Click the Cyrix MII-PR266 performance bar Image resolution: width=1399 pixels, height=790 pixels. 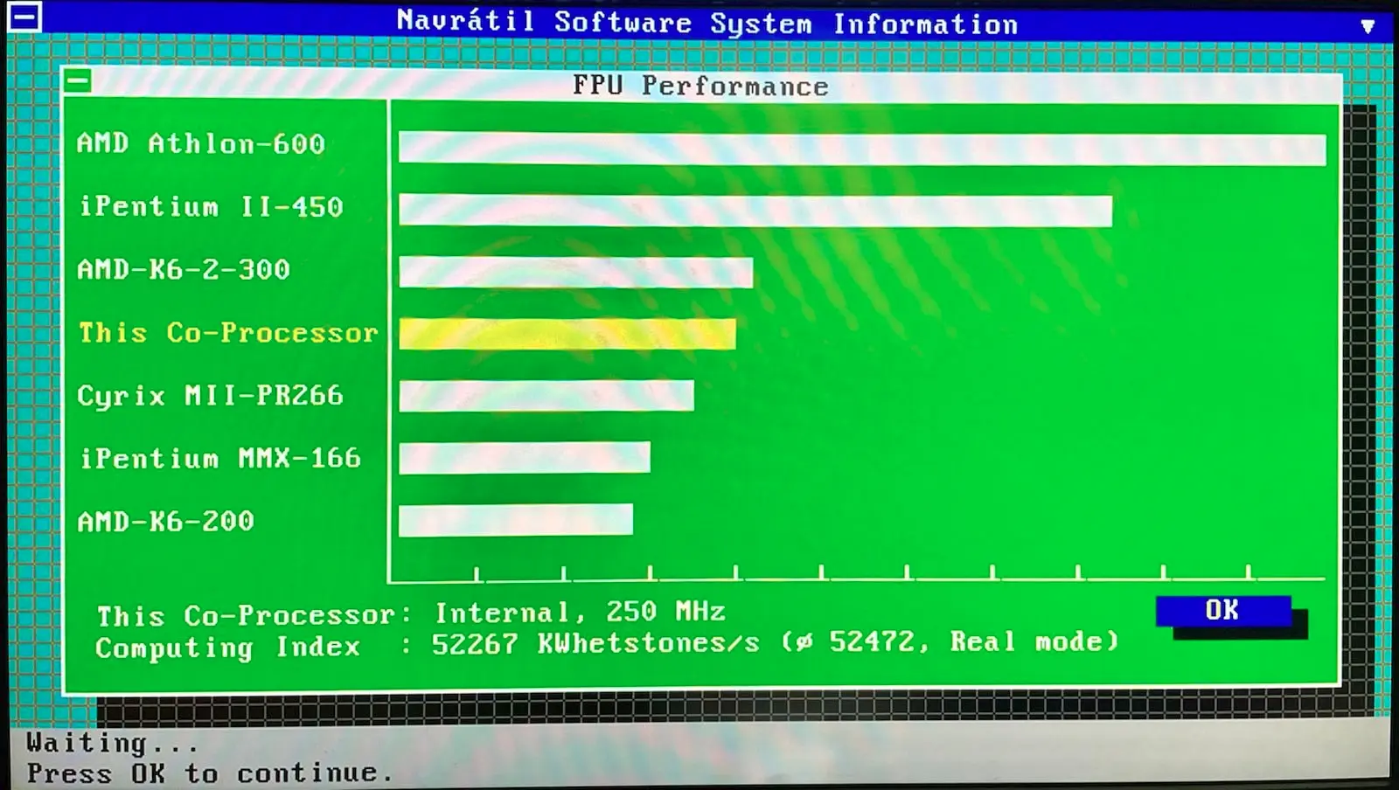point(546,396)
